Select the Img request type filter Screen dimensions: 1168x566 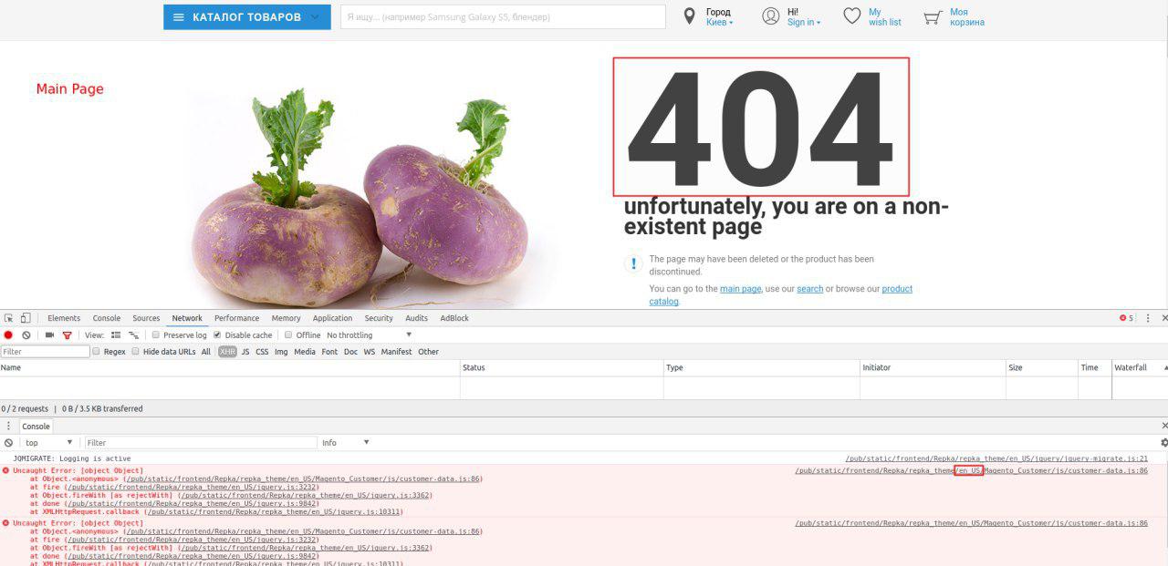[281, 352]
